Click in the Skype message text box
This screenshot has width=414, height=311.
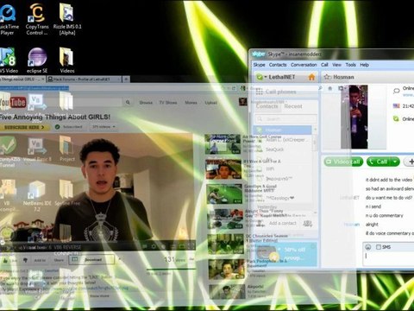(x=390, y=258)
